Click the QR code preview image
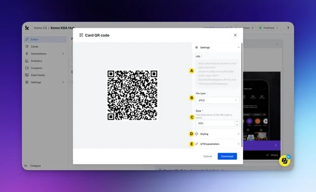The width and height of the screenshot is (316, 192). coord(132,95)
